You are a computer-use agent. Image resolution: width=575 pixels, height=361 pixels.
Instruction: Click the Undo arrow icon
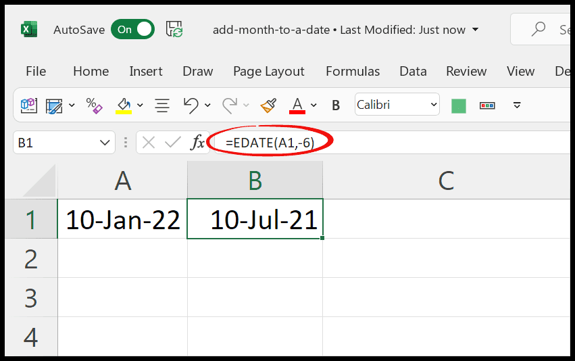191,105
